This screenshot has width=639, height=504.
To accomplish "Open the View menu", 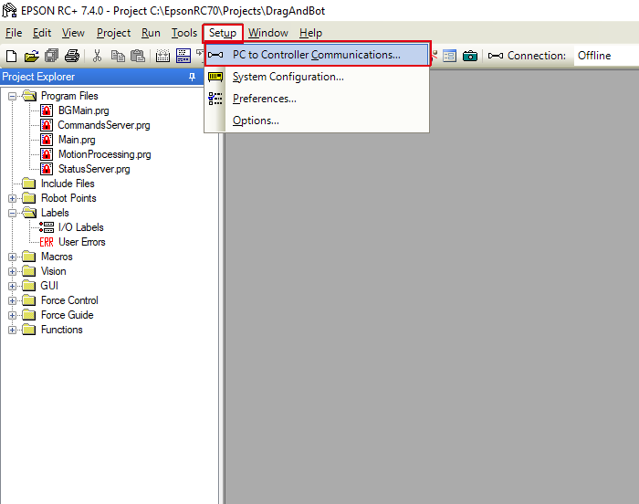I will [x=73, y=33].
